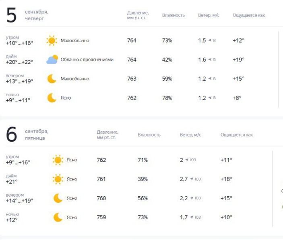Click the 39% humidity value on September 6
This screenshot has width=283, height=240.
coord(143,179)
